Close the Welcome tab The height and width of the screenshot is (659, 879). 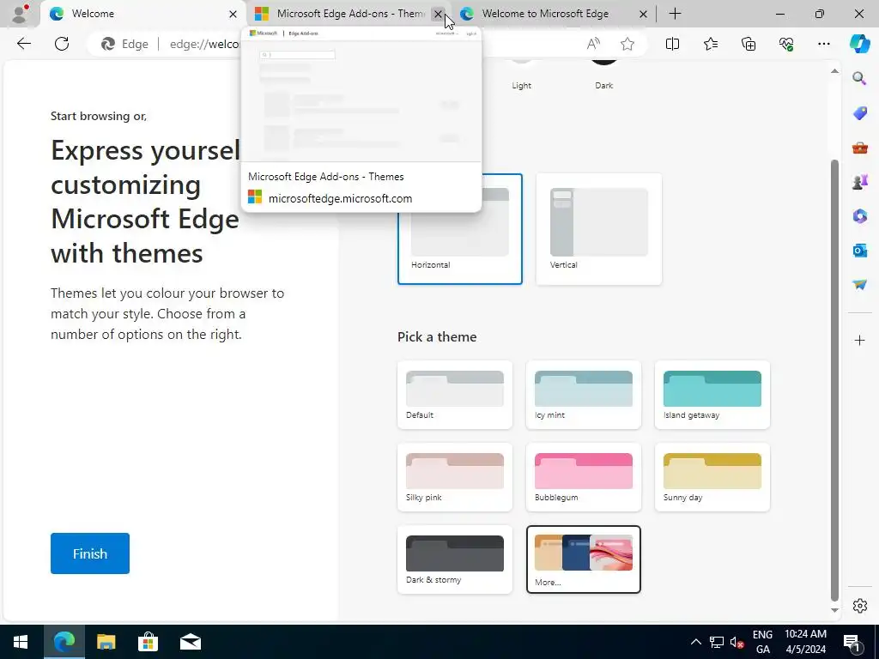tap(233, 14)
